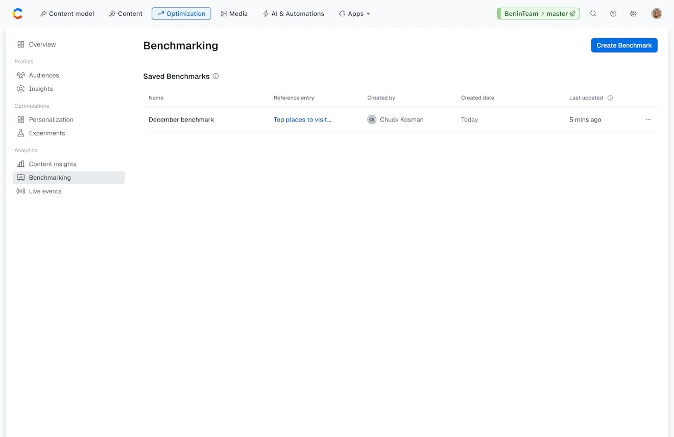Open Personalization from the sidebar

(51, 119)
